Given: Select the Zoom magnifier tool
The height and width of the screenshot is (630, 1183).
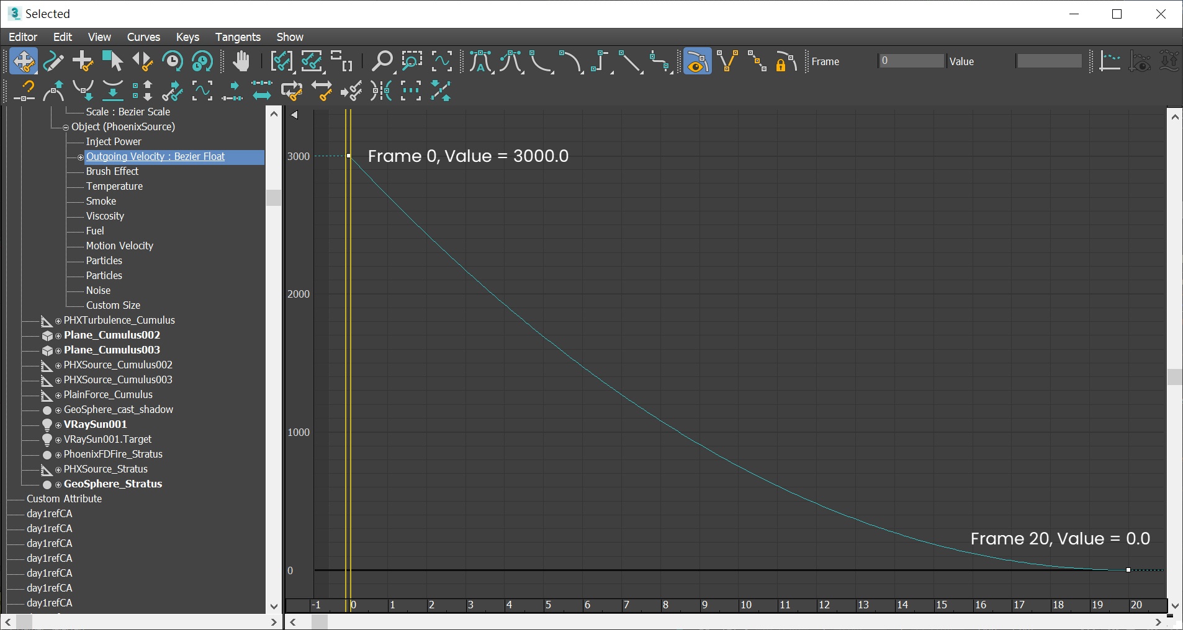Looking at the screenshot, I should pyautogui.click(x=382, y=61).
